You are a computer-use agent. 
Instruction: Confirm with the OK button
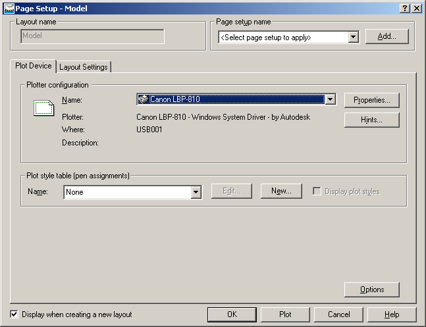click(x=232, y=314)
